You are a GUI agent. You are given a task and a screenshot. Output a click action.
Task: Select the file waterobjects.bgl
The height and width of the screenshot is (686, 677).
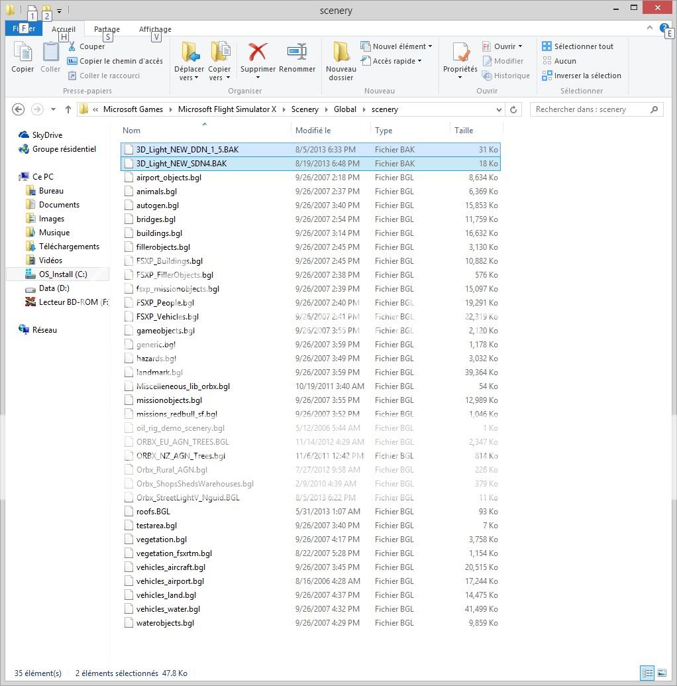311,623
